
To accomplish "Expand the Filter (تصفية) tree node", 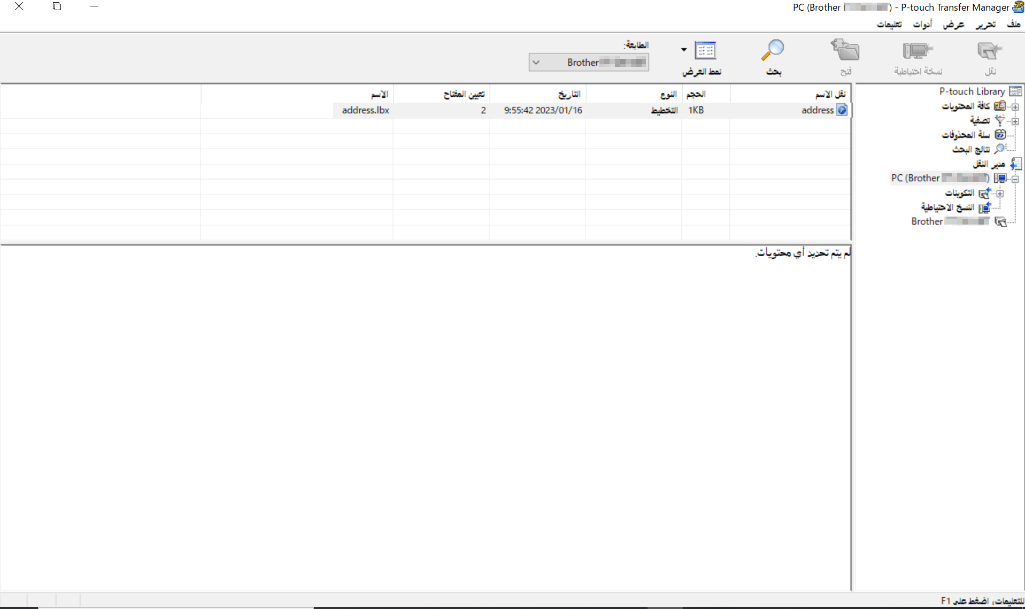I will point(1015,121).
